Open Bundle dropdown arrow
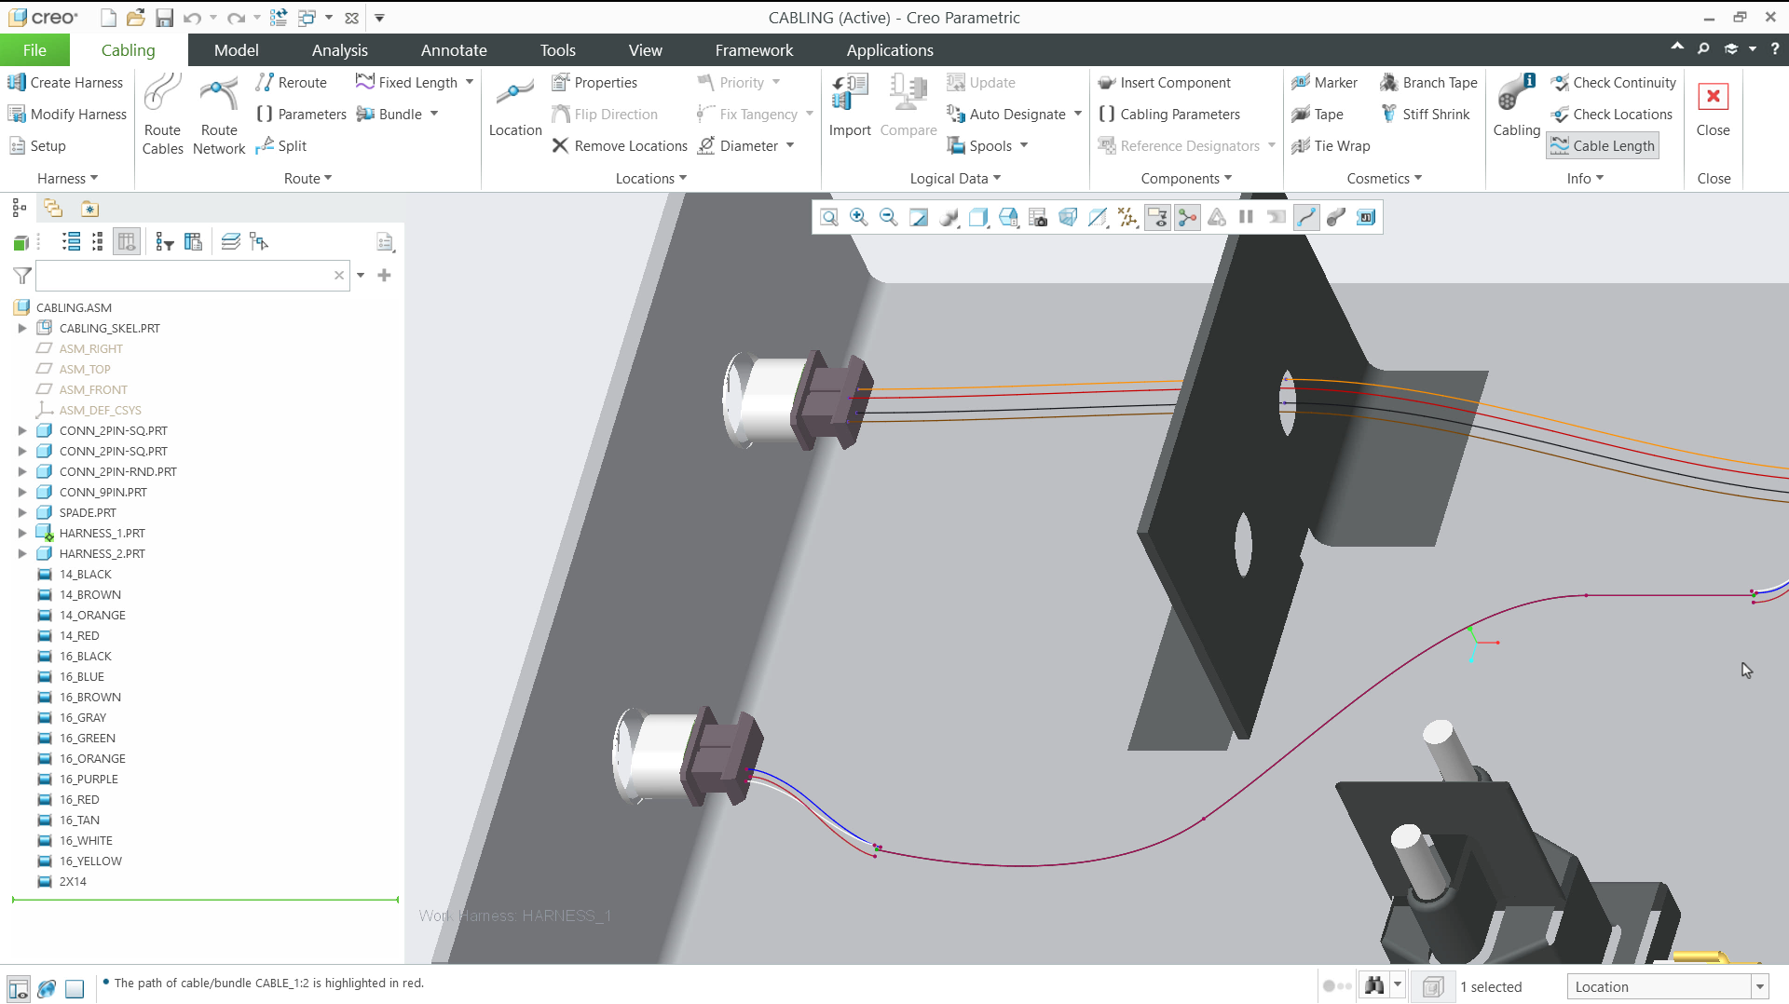The width and height of the screenshot is (1789, 1004). [x=434, y=114]
